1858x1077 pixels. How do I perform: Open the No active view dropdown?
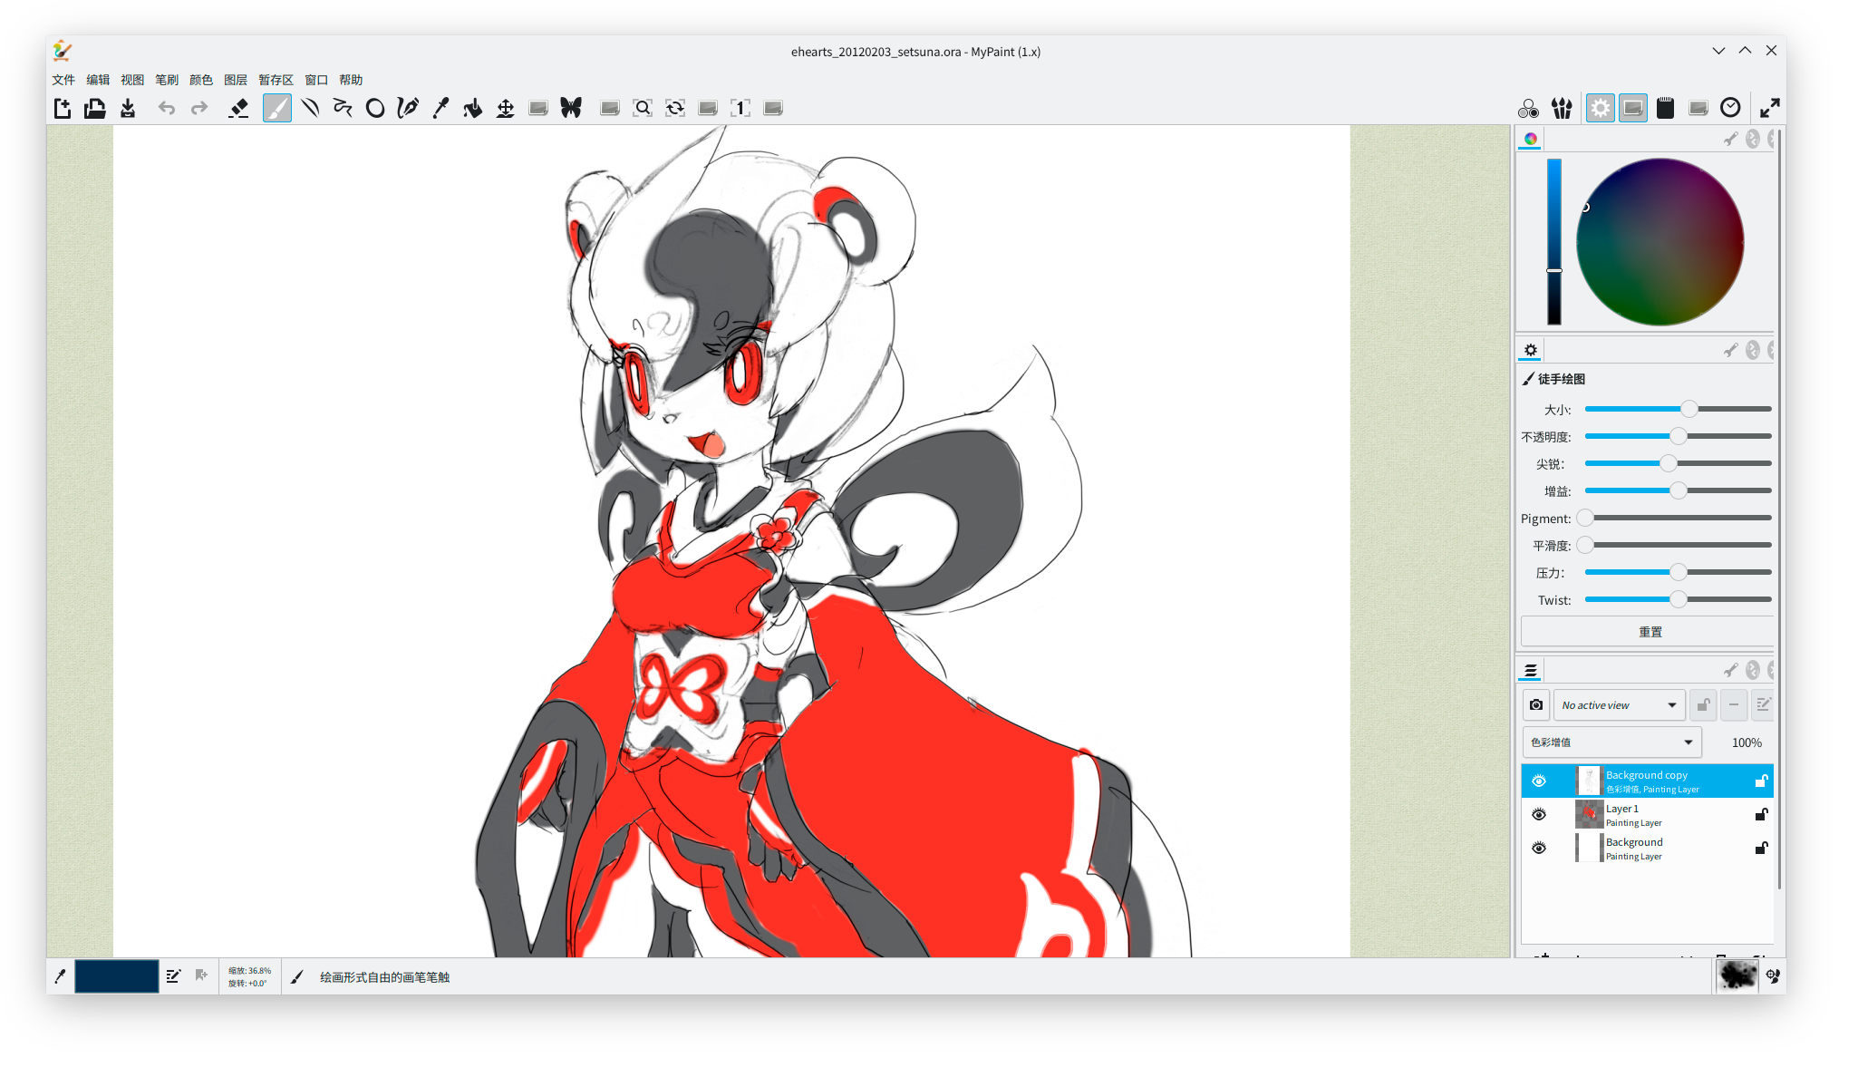(1619, 705)
